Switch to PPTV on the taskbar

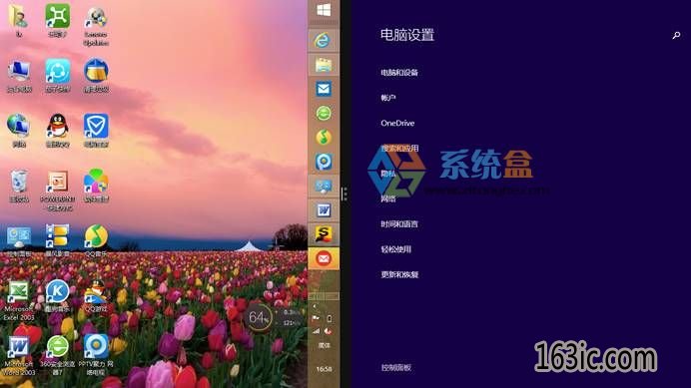click(x=324, y=162)
